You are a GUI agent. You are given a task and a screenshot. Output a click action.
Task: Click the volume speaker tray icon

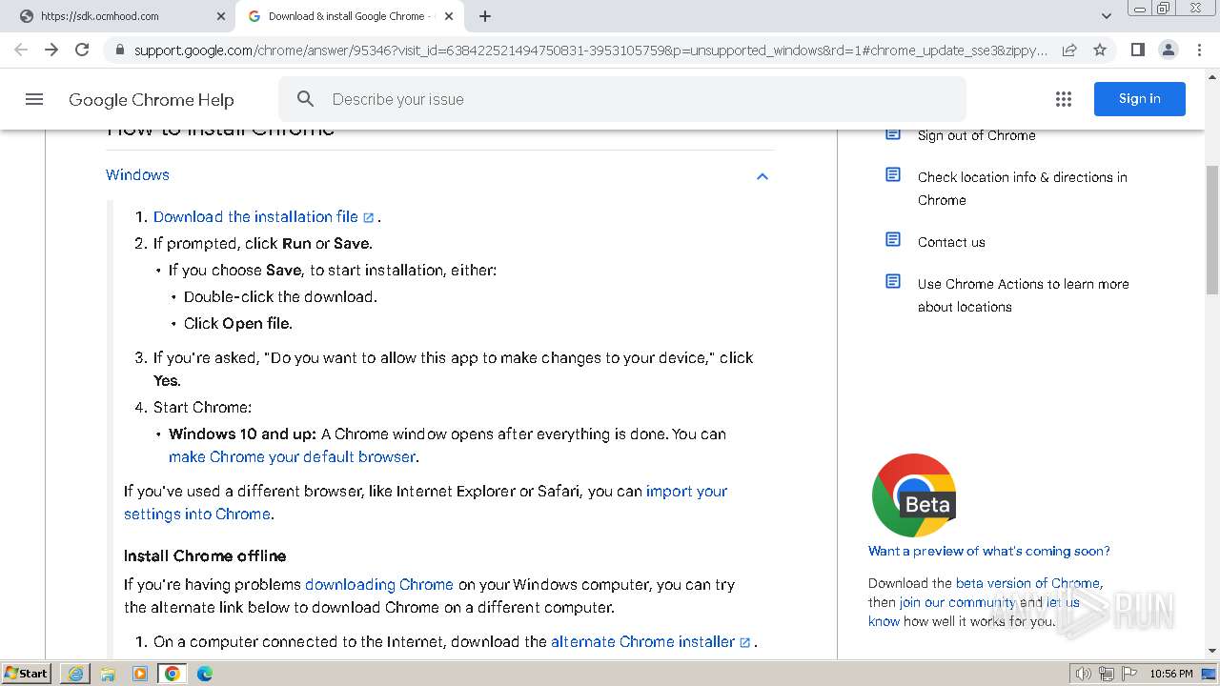click(1083, 674)
